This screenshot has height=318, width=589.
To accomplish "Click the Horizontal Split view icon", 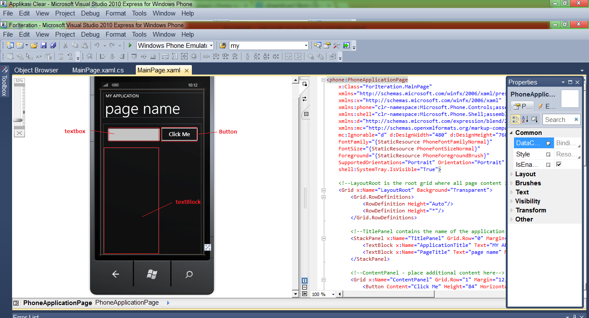I will [x=305, y=287].
